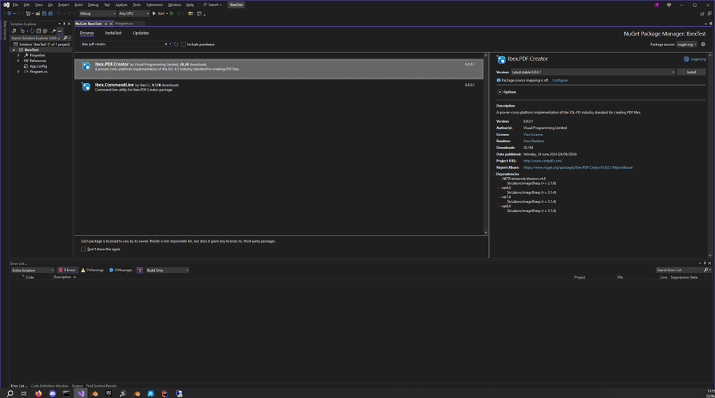Click Save All icon in toolbar
Screen dimensions: 715x398
(x=50, y=13)
